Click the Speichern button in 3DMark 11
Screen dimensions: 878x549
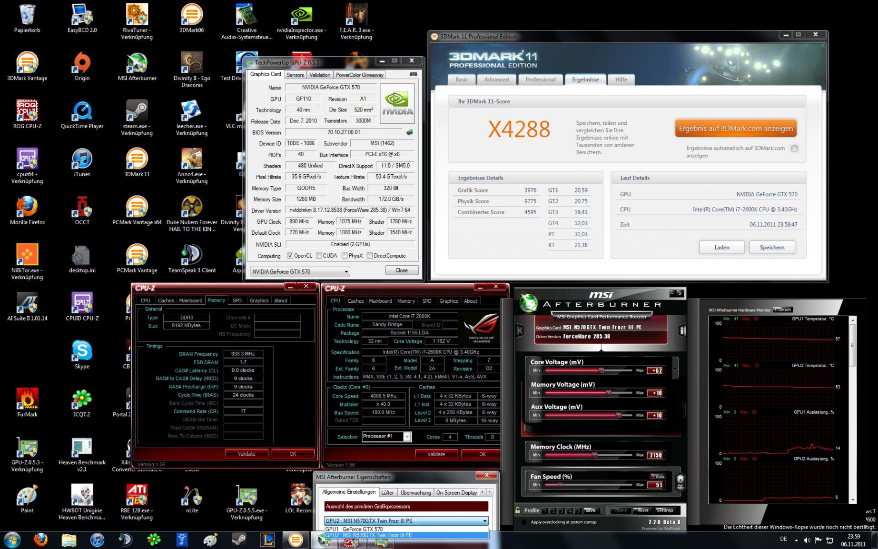tap(772, 247)
